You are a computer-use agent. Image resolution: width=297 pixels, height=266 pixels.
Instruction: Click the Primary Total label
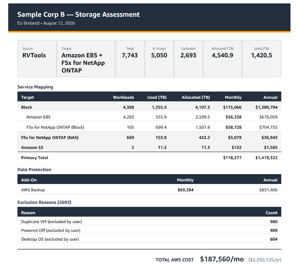(35, 158)
